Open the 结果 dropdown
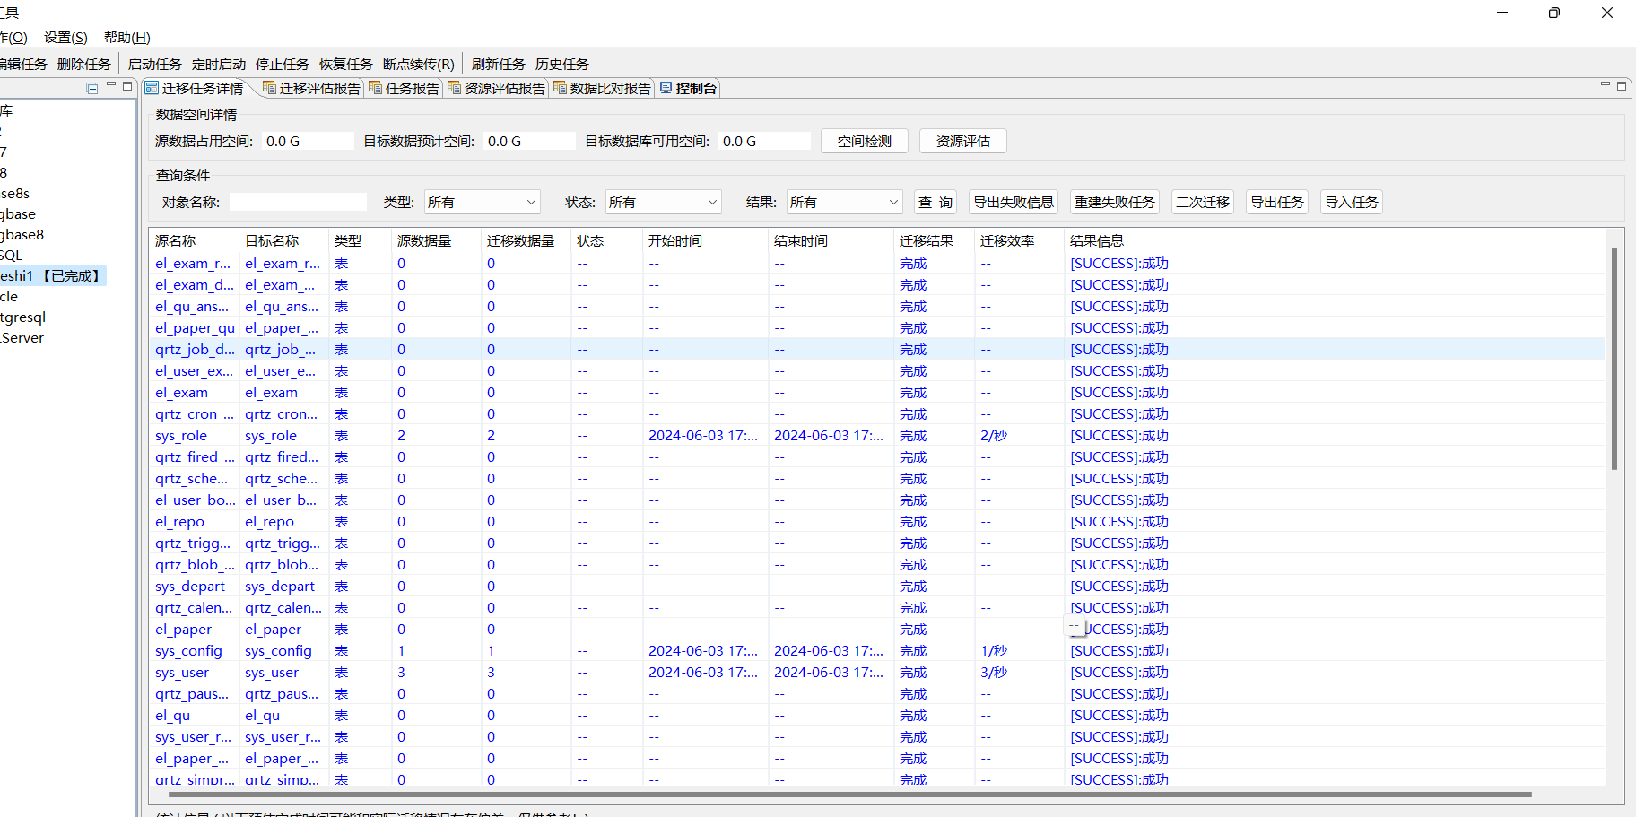 pyautogui.click(x=844, y=203)
